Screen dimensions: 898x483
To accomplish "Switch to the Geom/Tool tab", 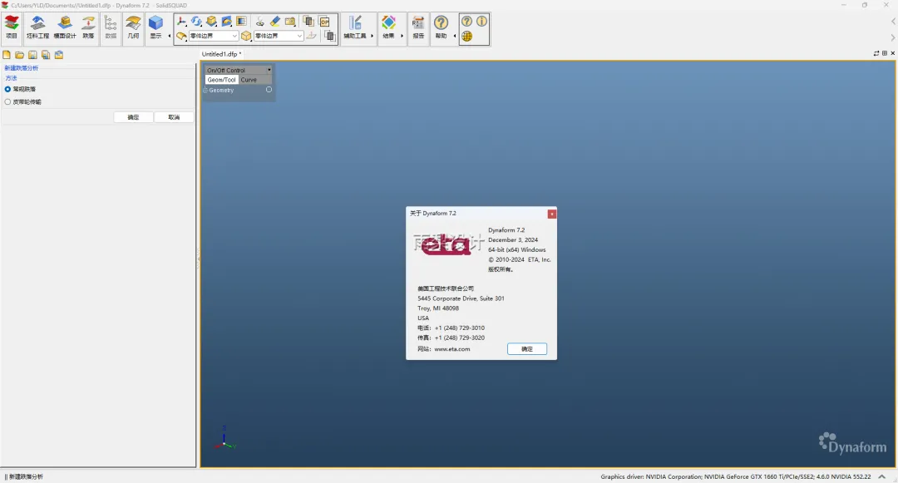I will [222, 80].
